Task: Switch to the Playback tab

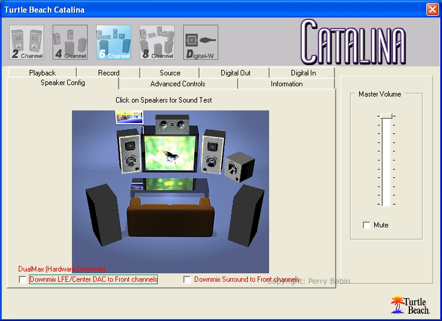Action: pyautogui.click(x=42, y=73)
